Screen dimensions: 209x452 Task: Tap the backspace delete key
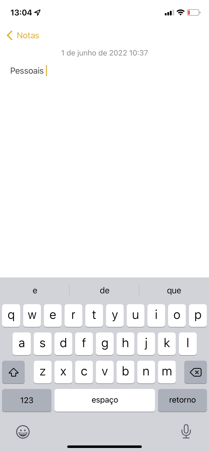click(x=196, y=372)
